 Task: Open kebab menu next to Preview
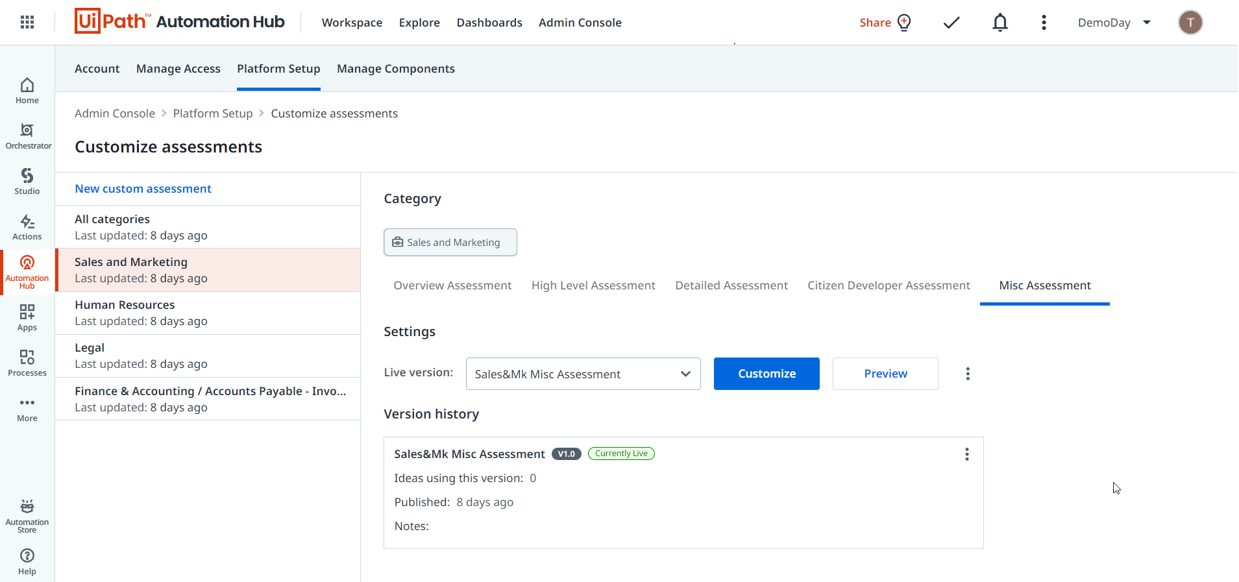click(968, 374)
